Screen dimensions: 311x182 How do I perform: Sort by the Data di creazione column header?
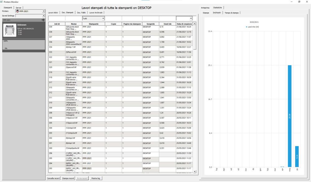[x=184, y=24]
